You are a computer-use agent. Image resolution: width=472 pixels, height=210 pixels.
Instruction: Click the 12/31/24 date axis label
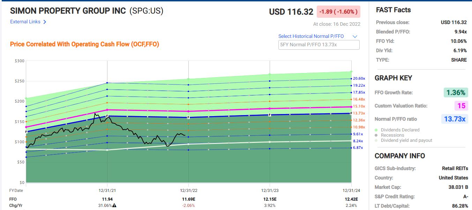pos(351,191)
